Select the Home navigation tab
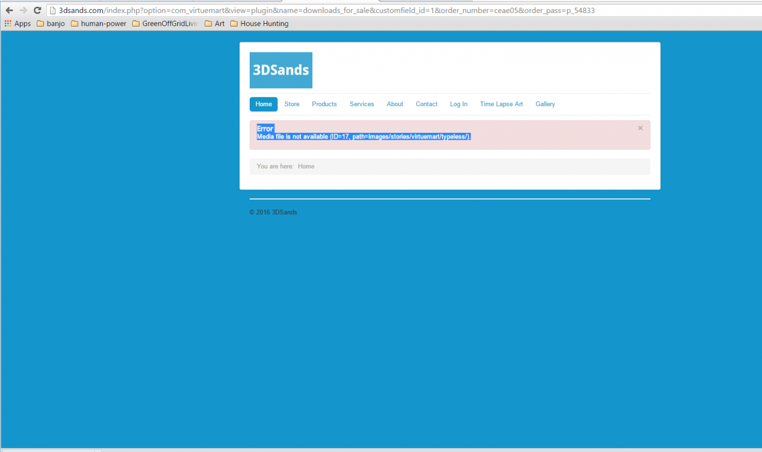Screen dimensions: 762x452 point(263,104)
